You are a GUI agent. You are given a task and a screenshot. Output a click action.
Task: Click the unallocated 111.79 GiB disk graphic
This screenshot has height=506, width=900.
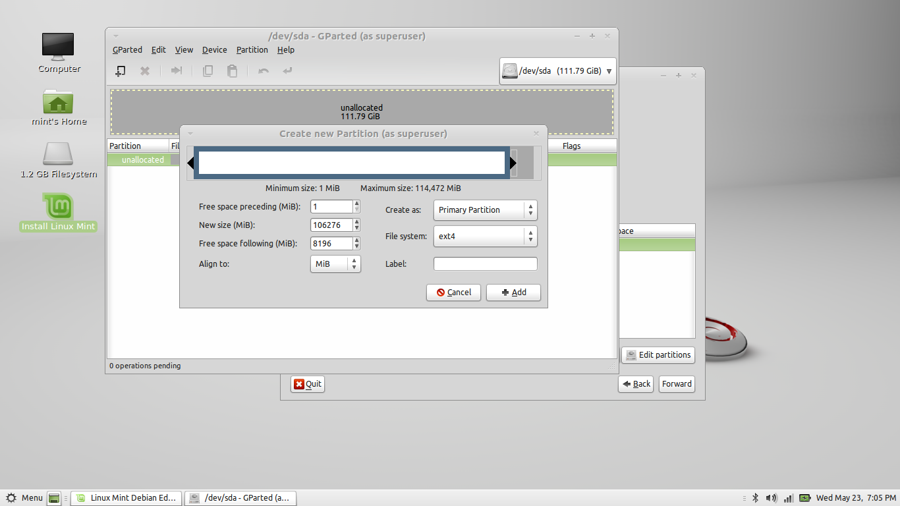[x=362, y=112]
